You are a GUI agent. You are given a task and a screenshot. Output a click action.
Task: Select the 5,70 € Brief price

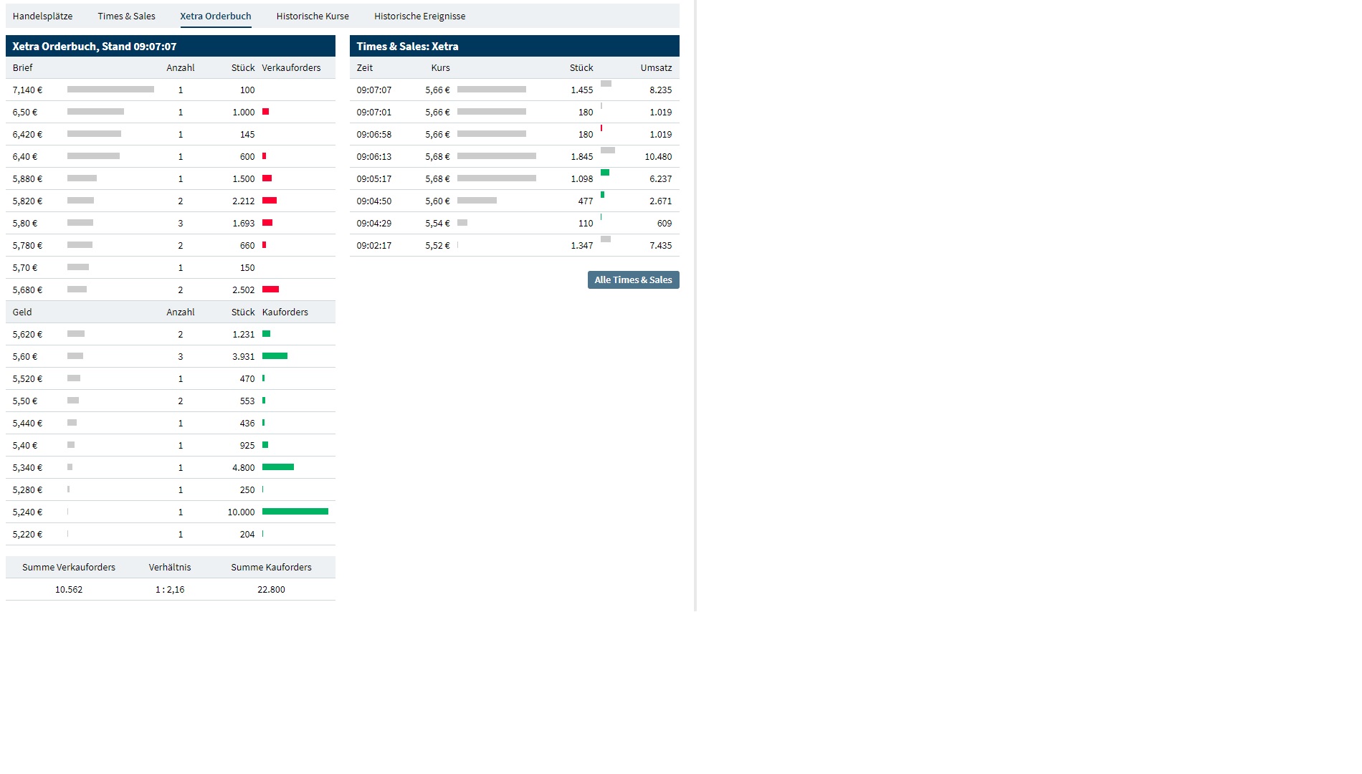(25, 267)
